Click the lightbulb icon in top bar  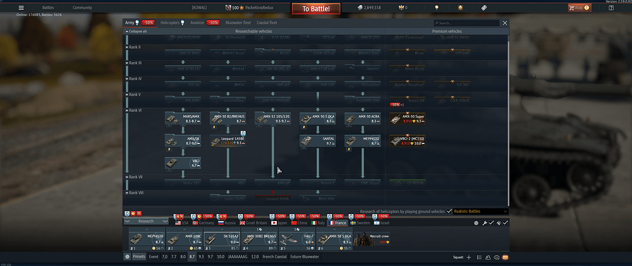pos(436,8)
